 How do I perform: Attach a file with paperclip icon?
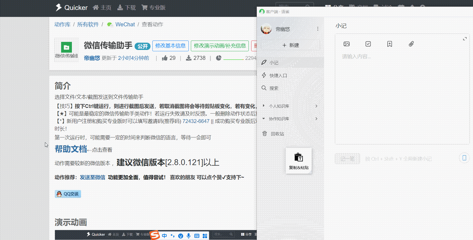click(411, 44)
